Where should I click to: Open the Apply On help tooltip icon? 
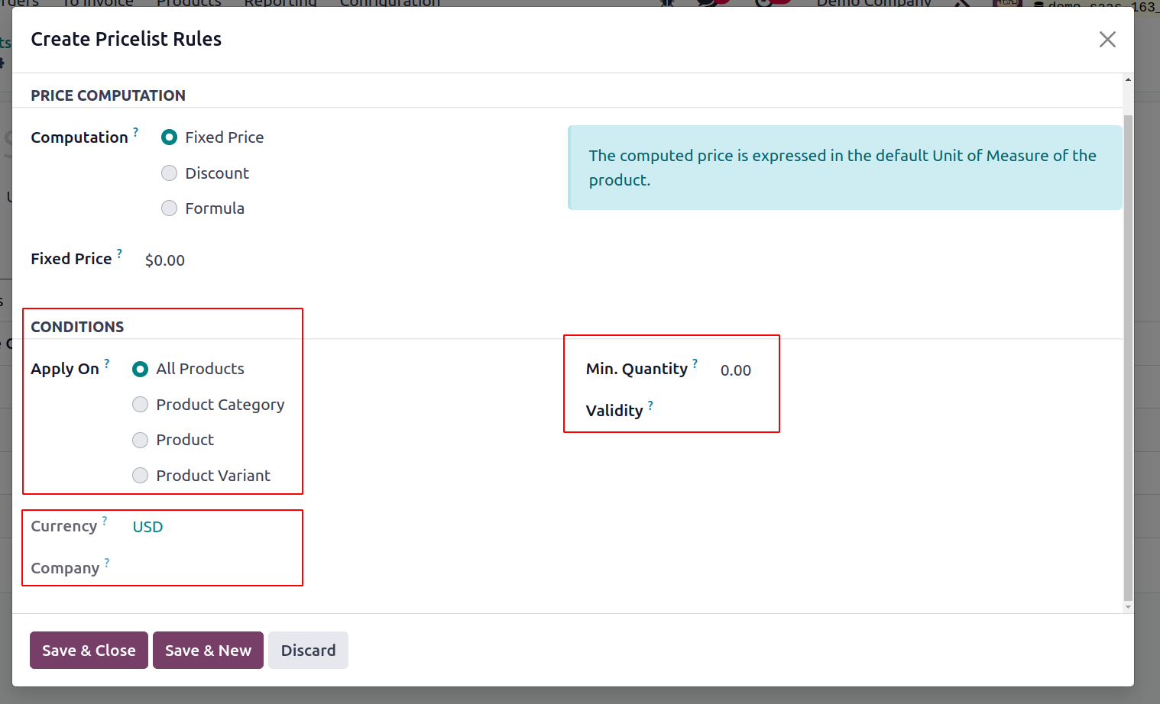[x=107, y=363]
